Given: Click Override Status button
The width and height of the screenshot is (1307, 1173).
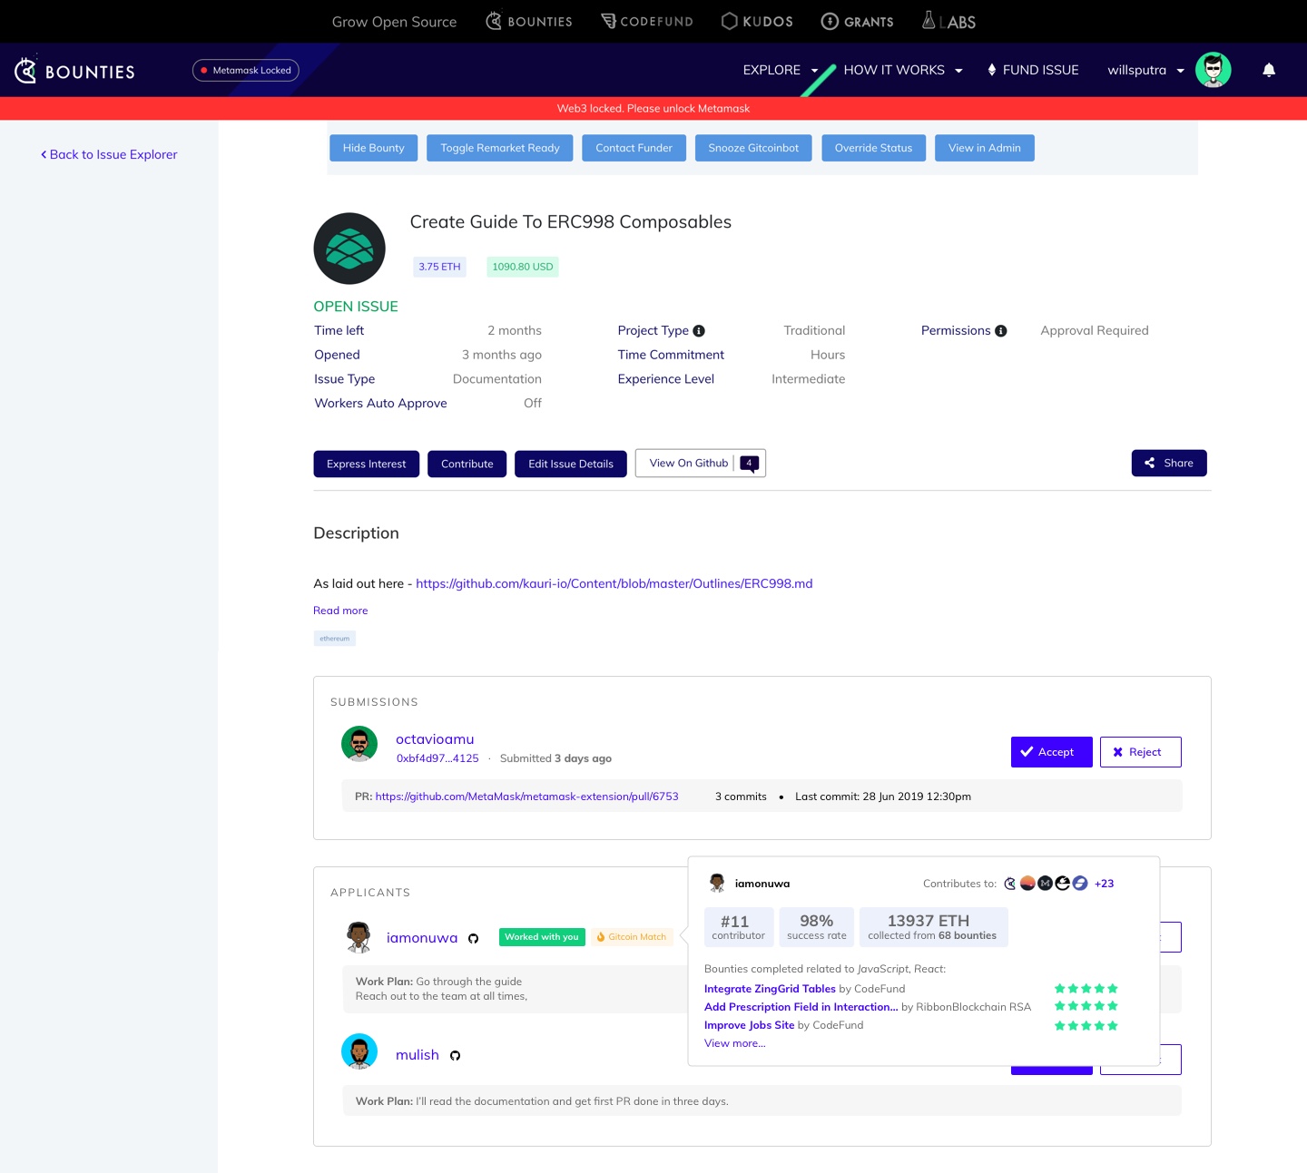Looking at the screenshot, I should click(873, 148).
